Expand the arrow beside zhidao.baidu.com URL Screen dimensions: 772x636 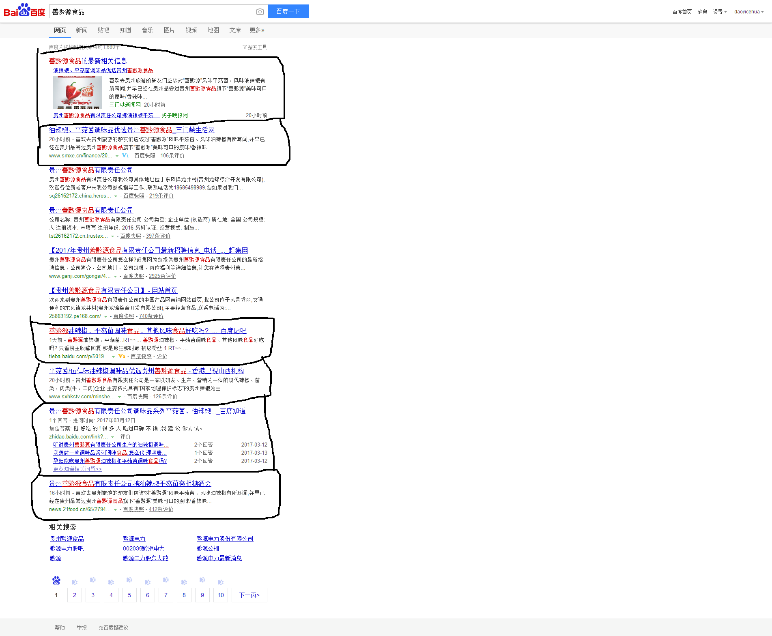point(112,437)
